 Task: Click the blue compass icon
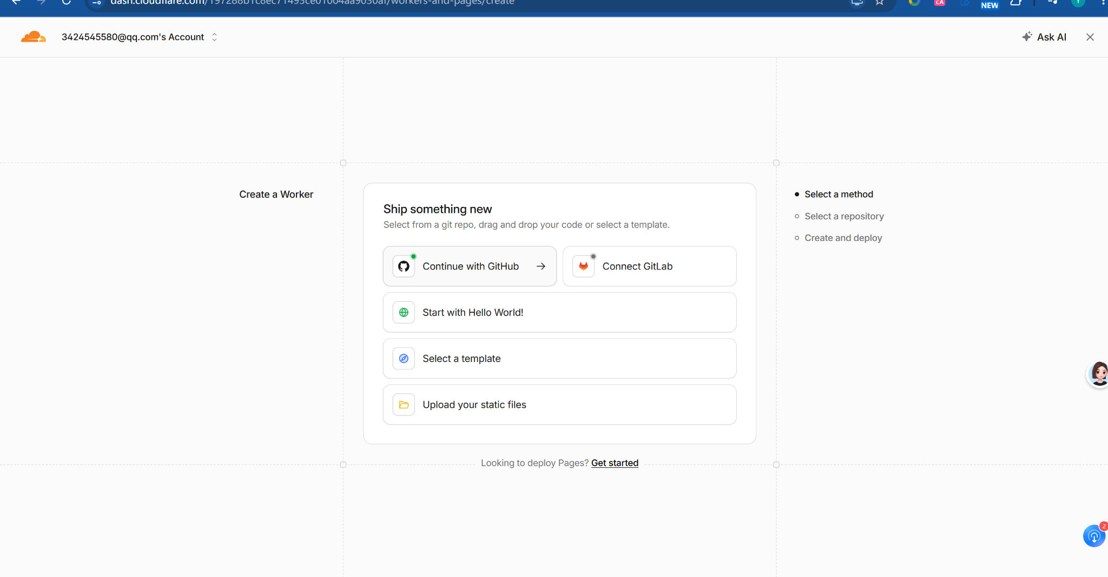coord(404,359)
